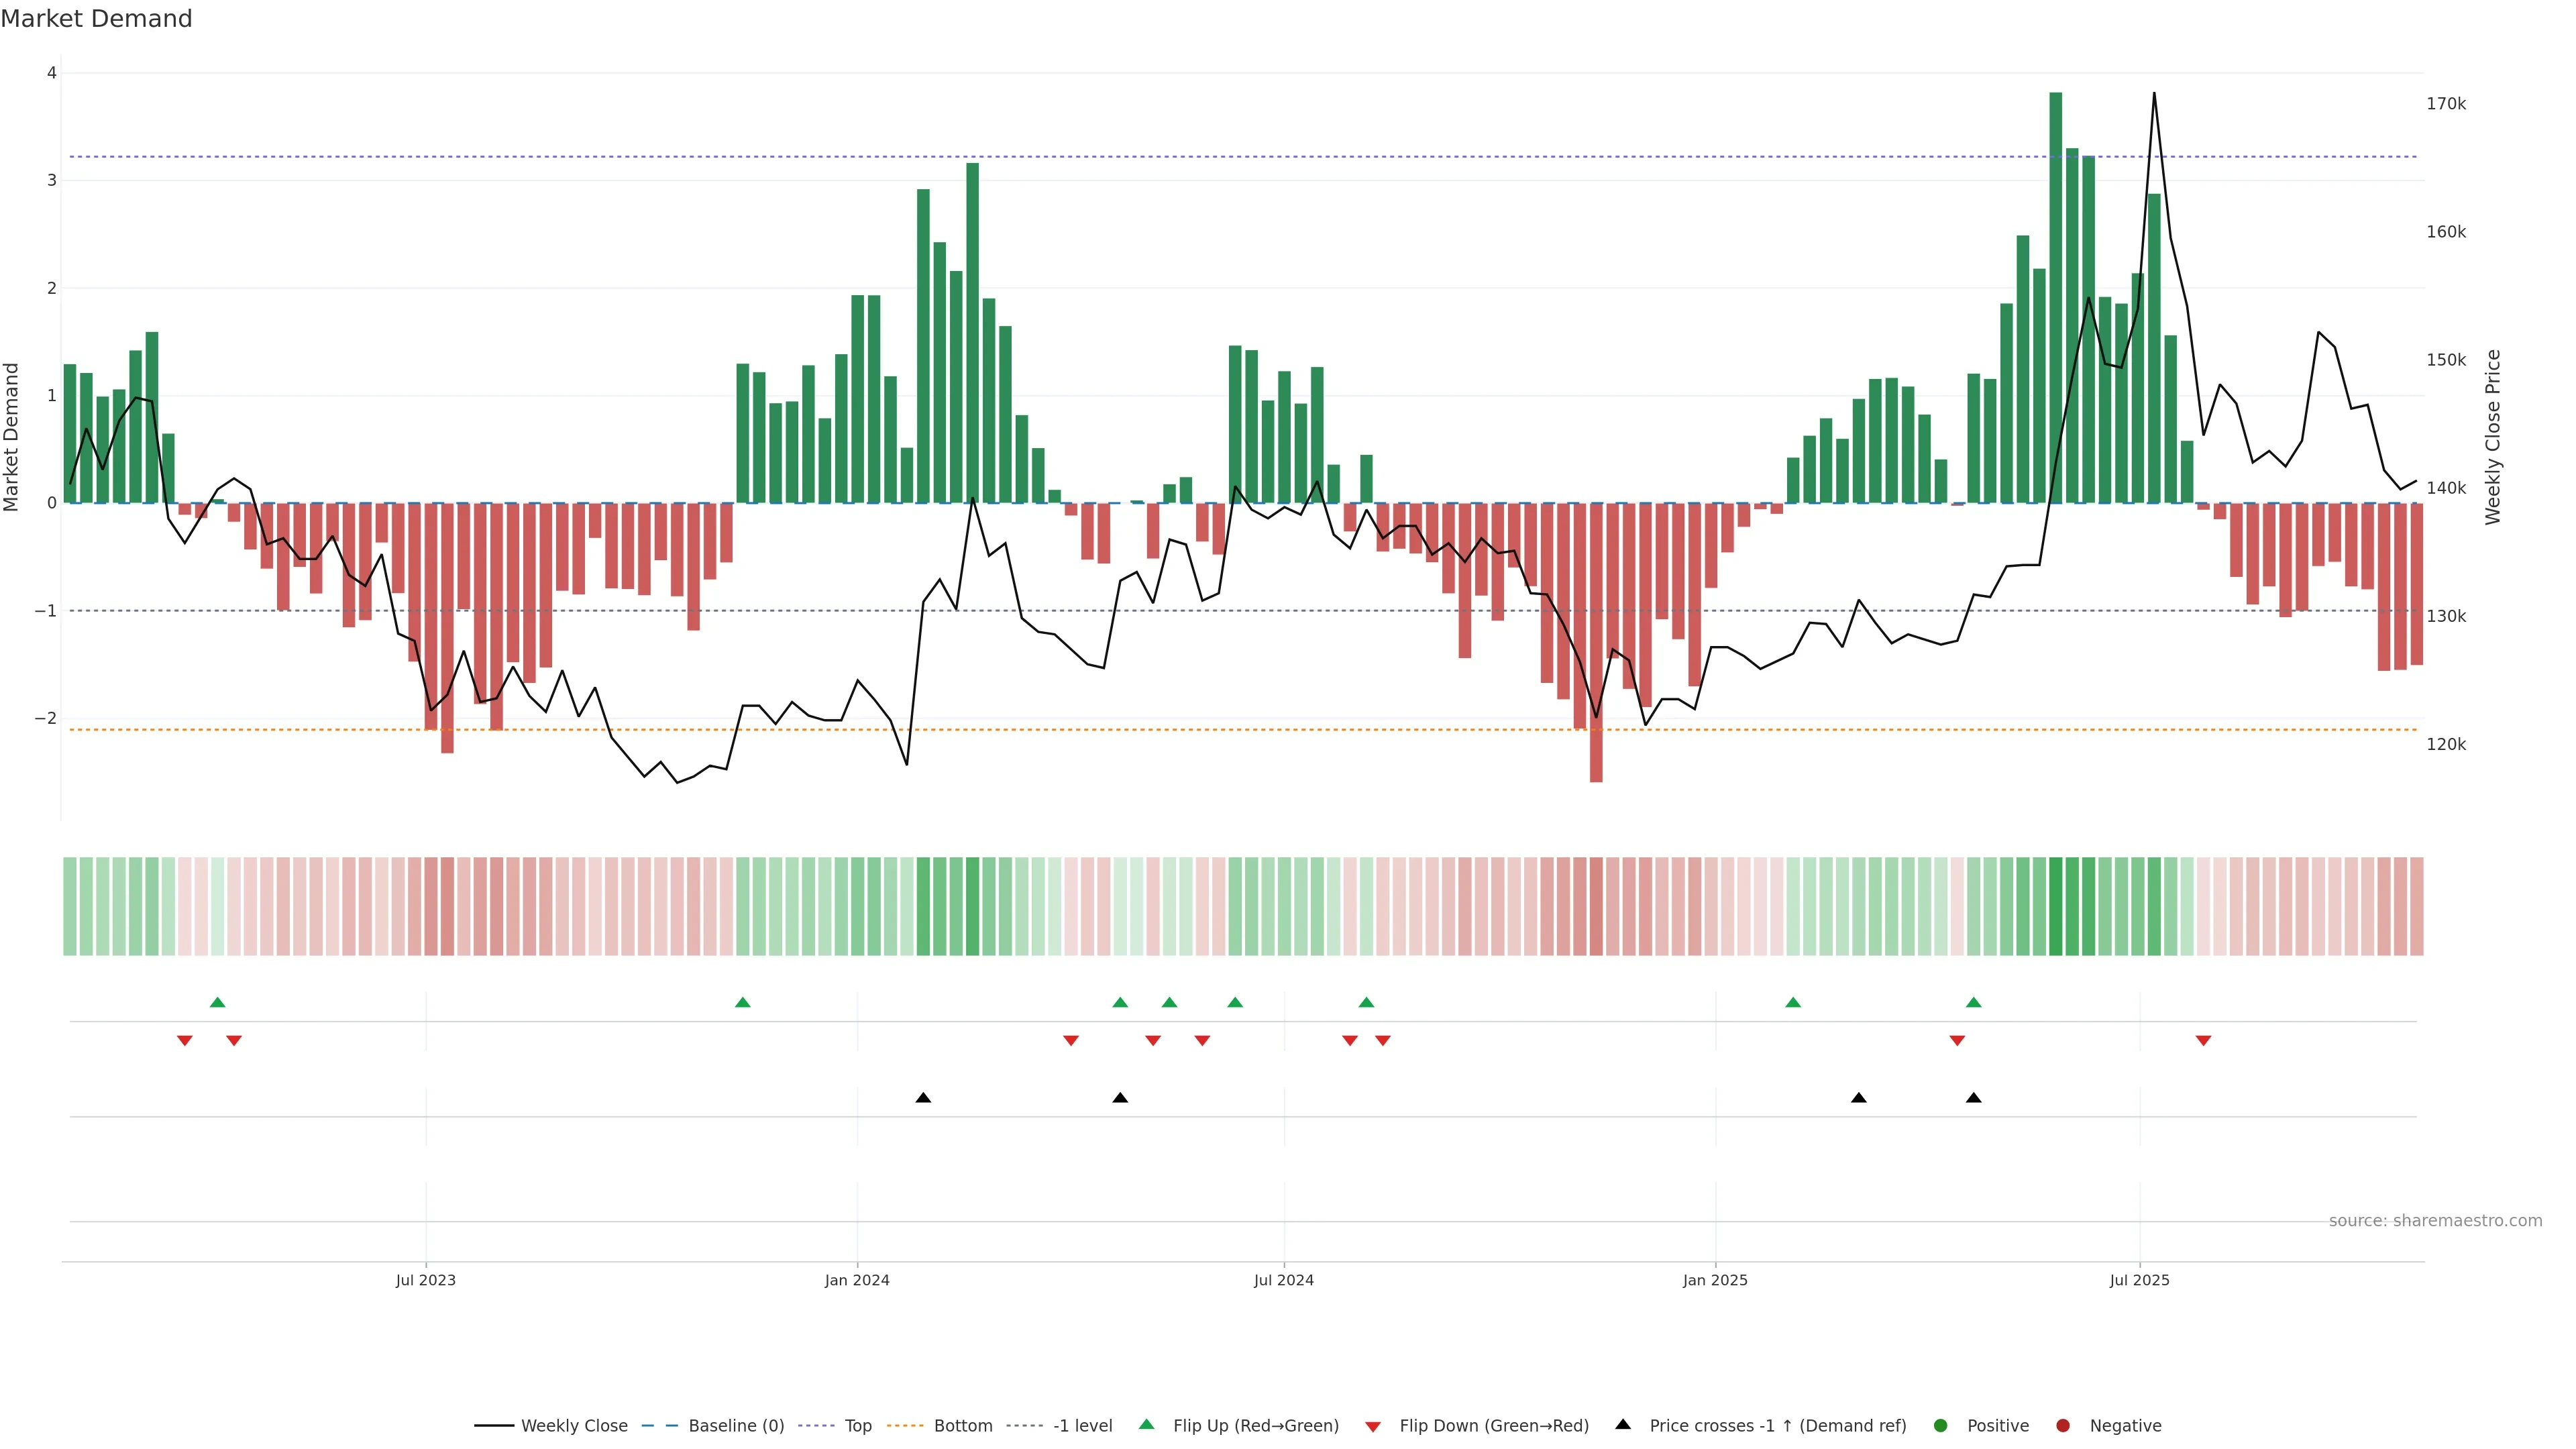Click the Jul 2023 x-axis label
This screenshot has width=2576, height=1449.
pyautogui.click(x=426, y=1280)
